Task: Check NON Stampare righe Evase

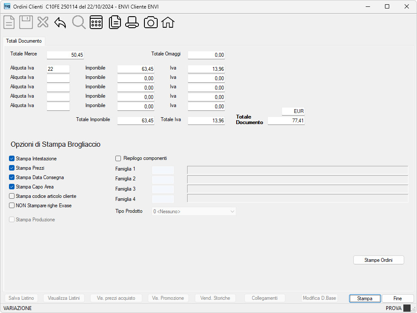Action: point(12,206)
